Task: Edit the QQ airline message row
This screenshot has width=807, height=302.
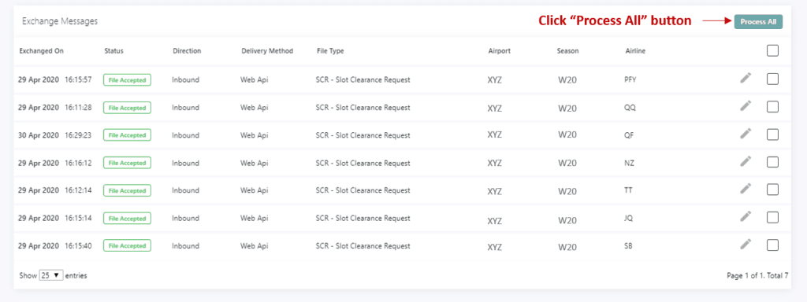Action: point(746,106)
